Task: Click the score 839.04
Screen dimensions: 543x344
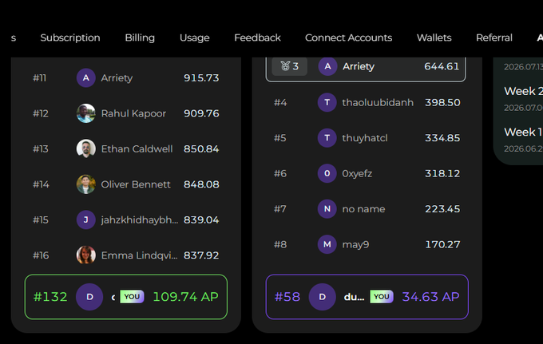Action: tap(201, 219)
